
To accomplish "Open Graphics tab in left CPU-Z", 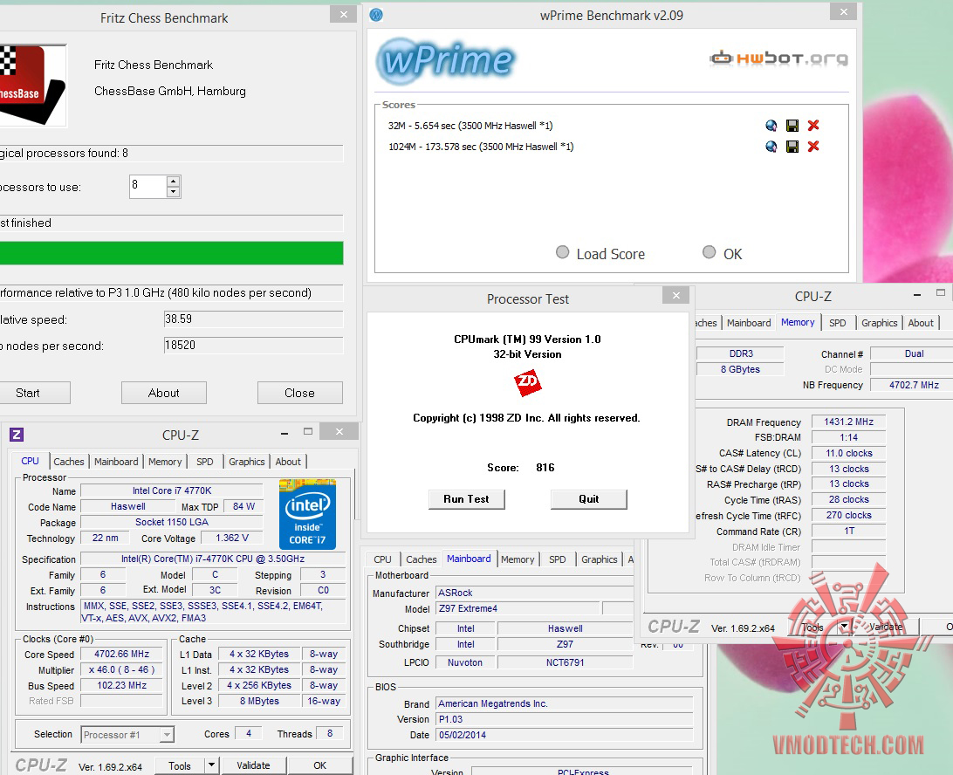I will 247,462.
